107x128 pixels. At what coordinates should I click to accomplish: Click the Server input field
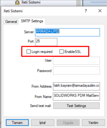68,32
